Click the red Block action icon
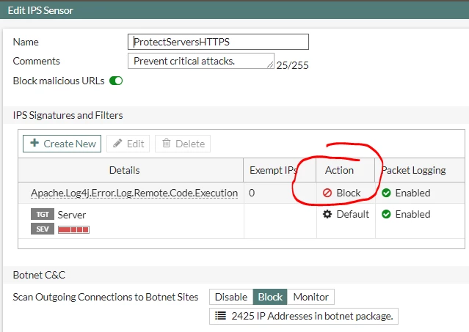Screen dimensions: 469x332 click(x=327, y=193)
